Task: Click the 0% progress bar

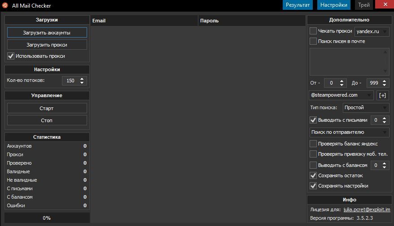Action: [x=47, y=218]
